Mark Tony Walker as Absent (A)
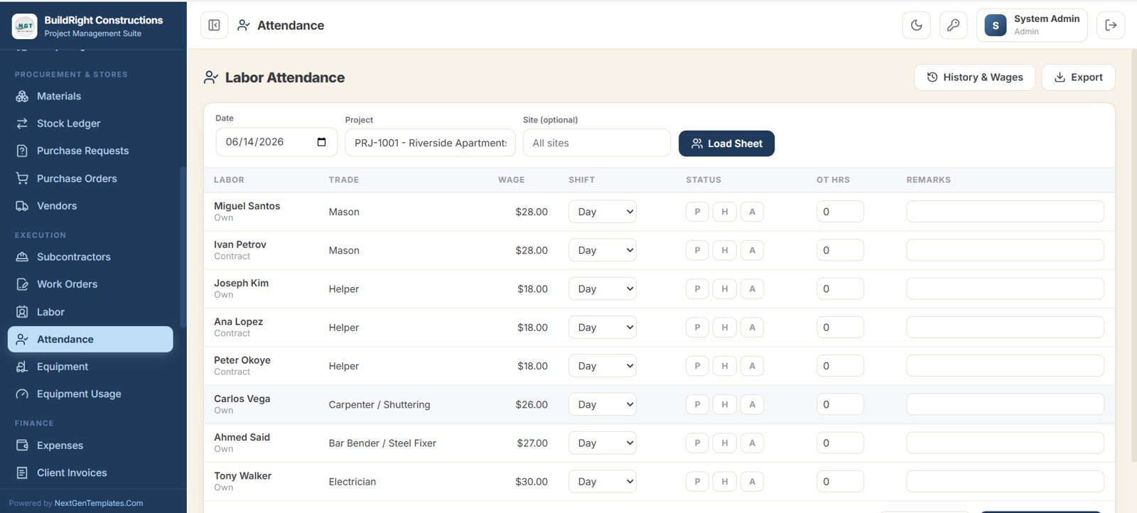Screen dimensions: 1137x513 (x=752, y=482)
